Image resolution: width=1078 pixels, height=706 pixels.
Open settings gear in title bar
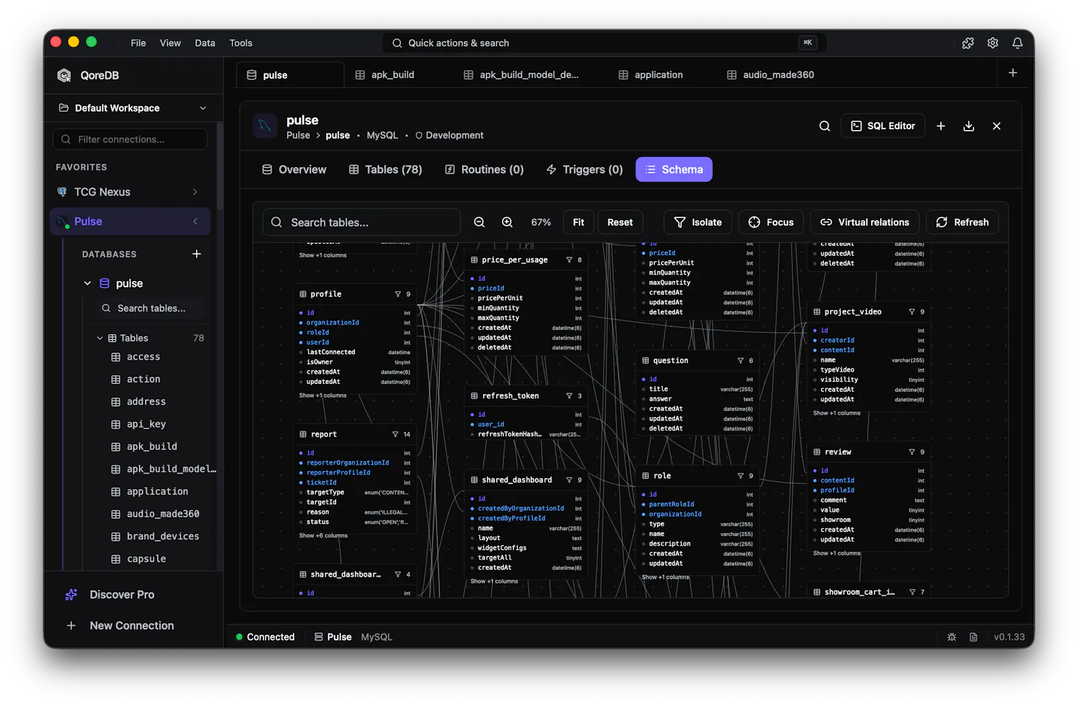coord(992,43)
